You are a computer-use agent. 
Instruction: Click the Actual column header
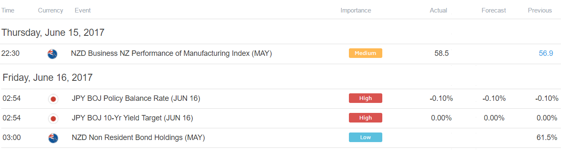tap(438, 10)
